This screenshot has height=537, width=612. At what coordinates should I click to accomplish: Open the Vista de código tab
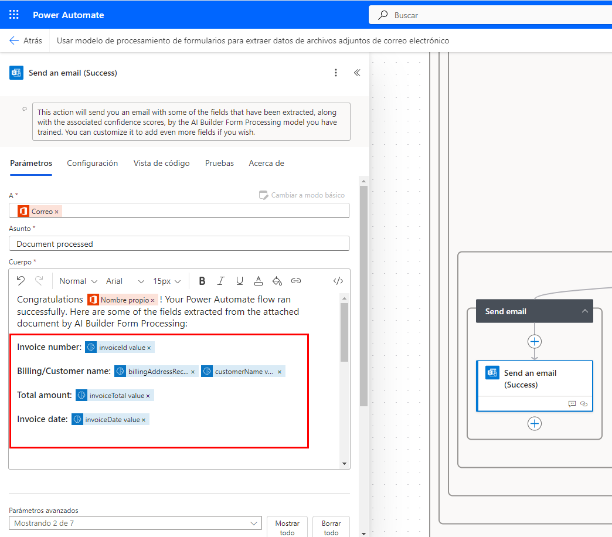click(x=162, y=163)
